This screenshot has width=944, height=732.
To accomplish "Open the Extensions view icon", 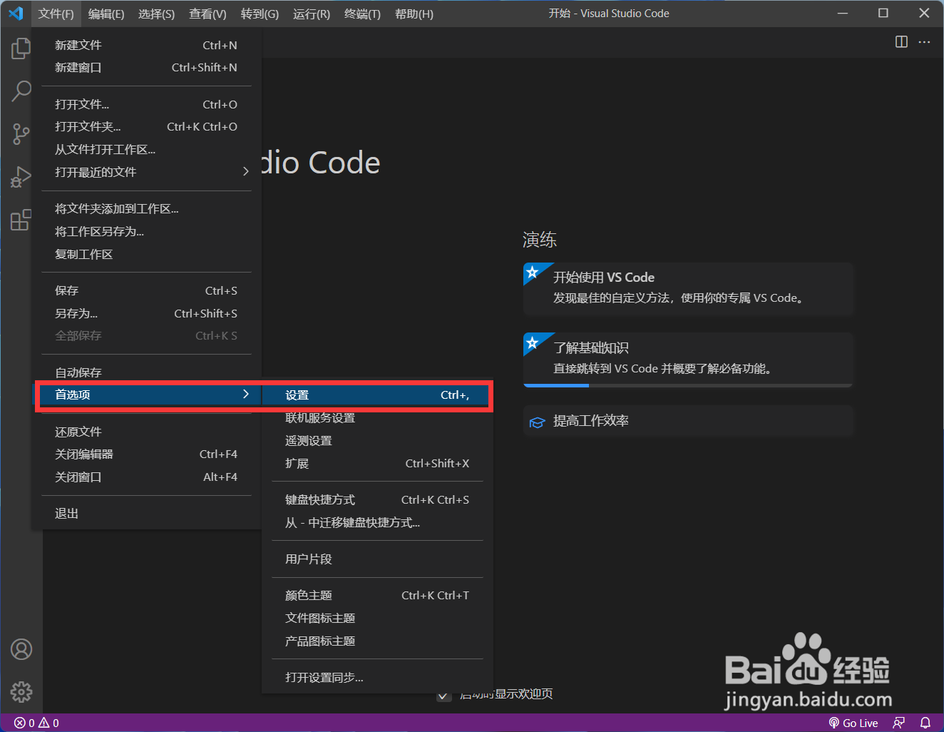I will tap(21, 220).
